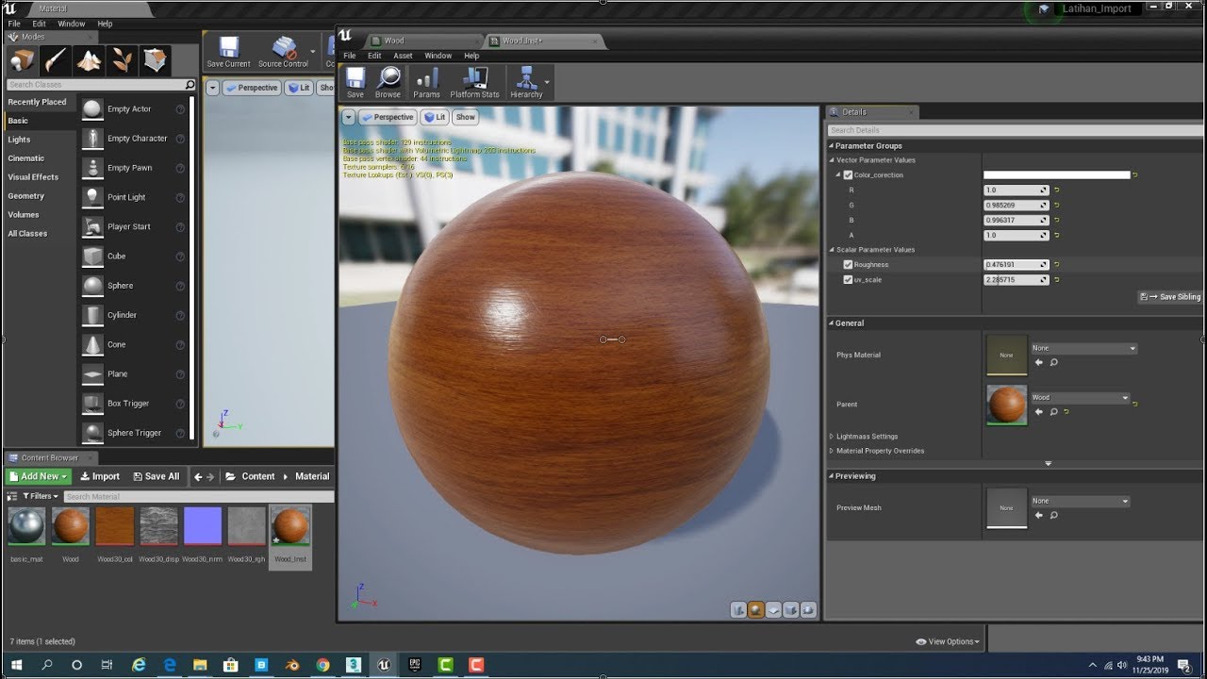This screenshot has height=679, width=1207.
Task: Open Window menu in material editor
Action: 438,56
